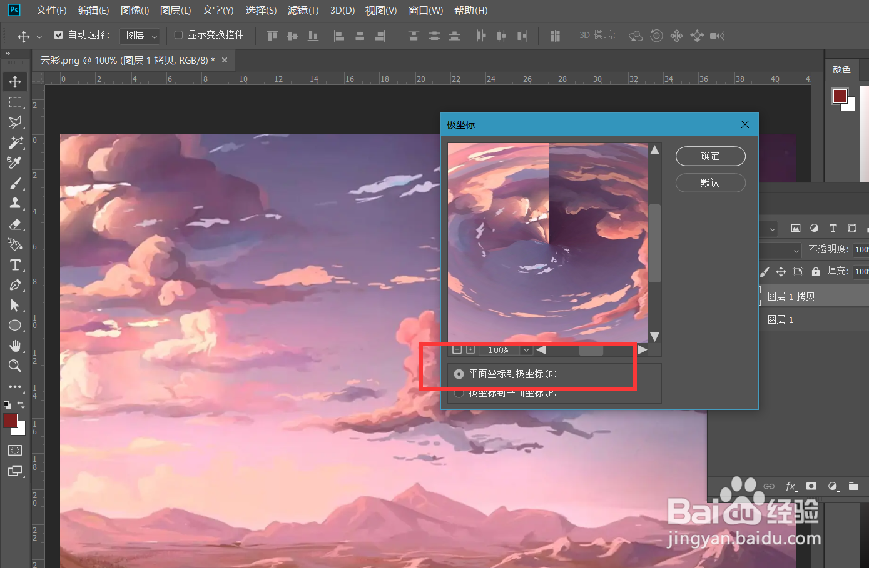This screenshot has height=568, width=869.
Task: Select the Ellipse shape tool
Action: pyautogui.click(x=15, y=326)
